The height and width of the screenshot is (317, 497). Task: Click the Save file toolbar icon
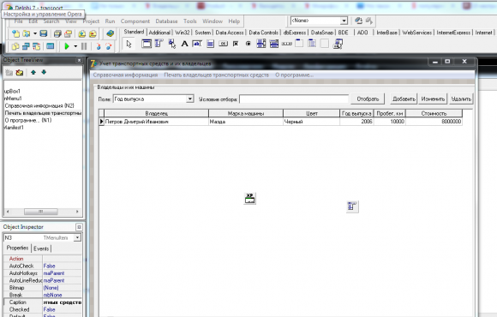44,33
